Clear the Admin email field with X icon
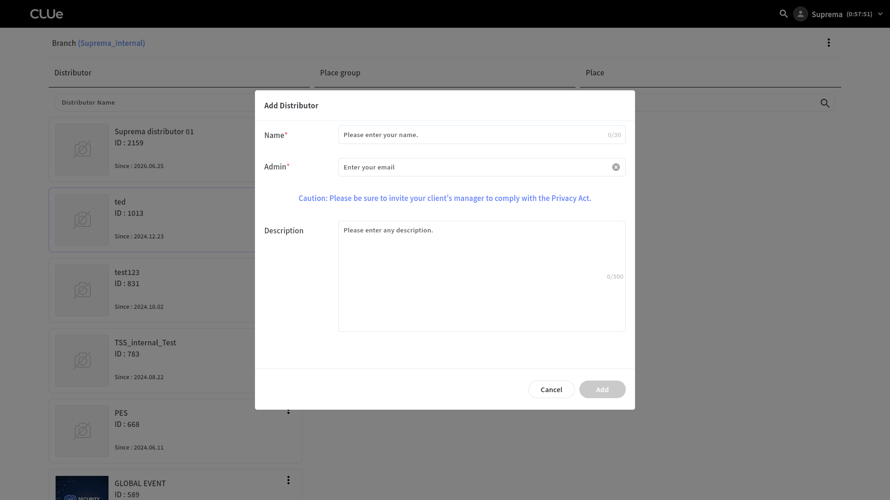This screenshot has width=890, height=500. 616,167
